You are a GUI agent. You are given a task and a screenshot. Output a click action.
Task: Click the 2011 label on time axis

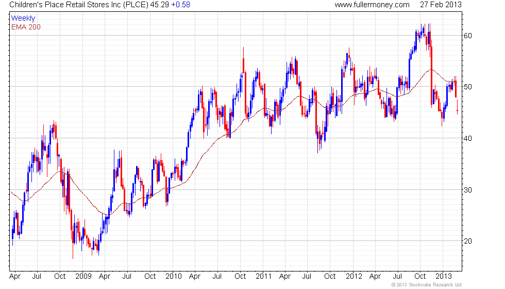[x=264, y=277]
